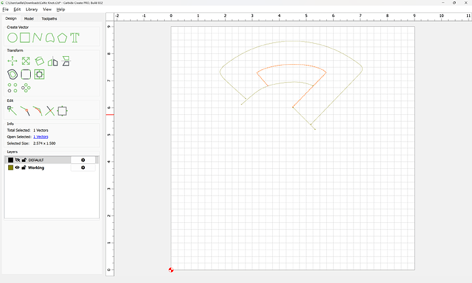
Task: Select the Text creation tool
Action: 75,37
